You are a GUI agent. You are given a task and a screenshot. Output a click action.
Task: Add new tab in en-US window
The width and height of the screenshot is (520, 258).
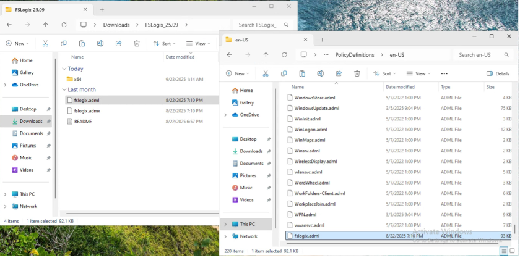[322, 40]
